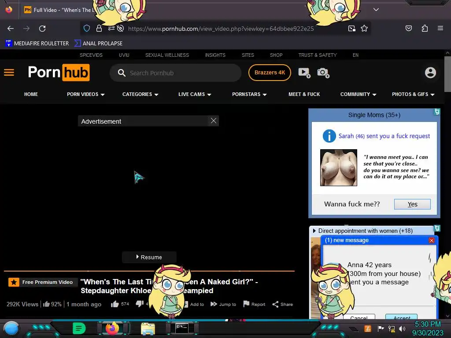The width and height of the screenshot is (451, 338).
Task: Dislike the video with thumbs down
Action: point(140,304)
